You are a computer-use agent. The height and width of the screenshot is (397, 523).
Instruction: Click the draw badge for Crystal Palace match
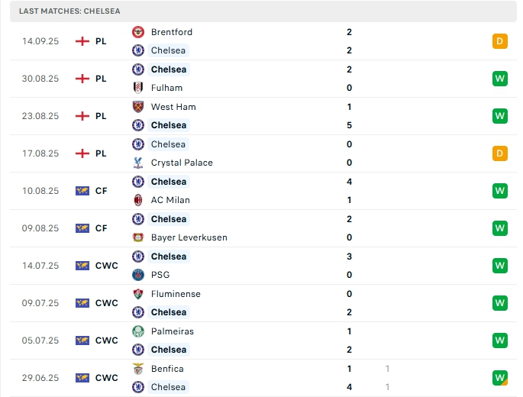point(500,153)
